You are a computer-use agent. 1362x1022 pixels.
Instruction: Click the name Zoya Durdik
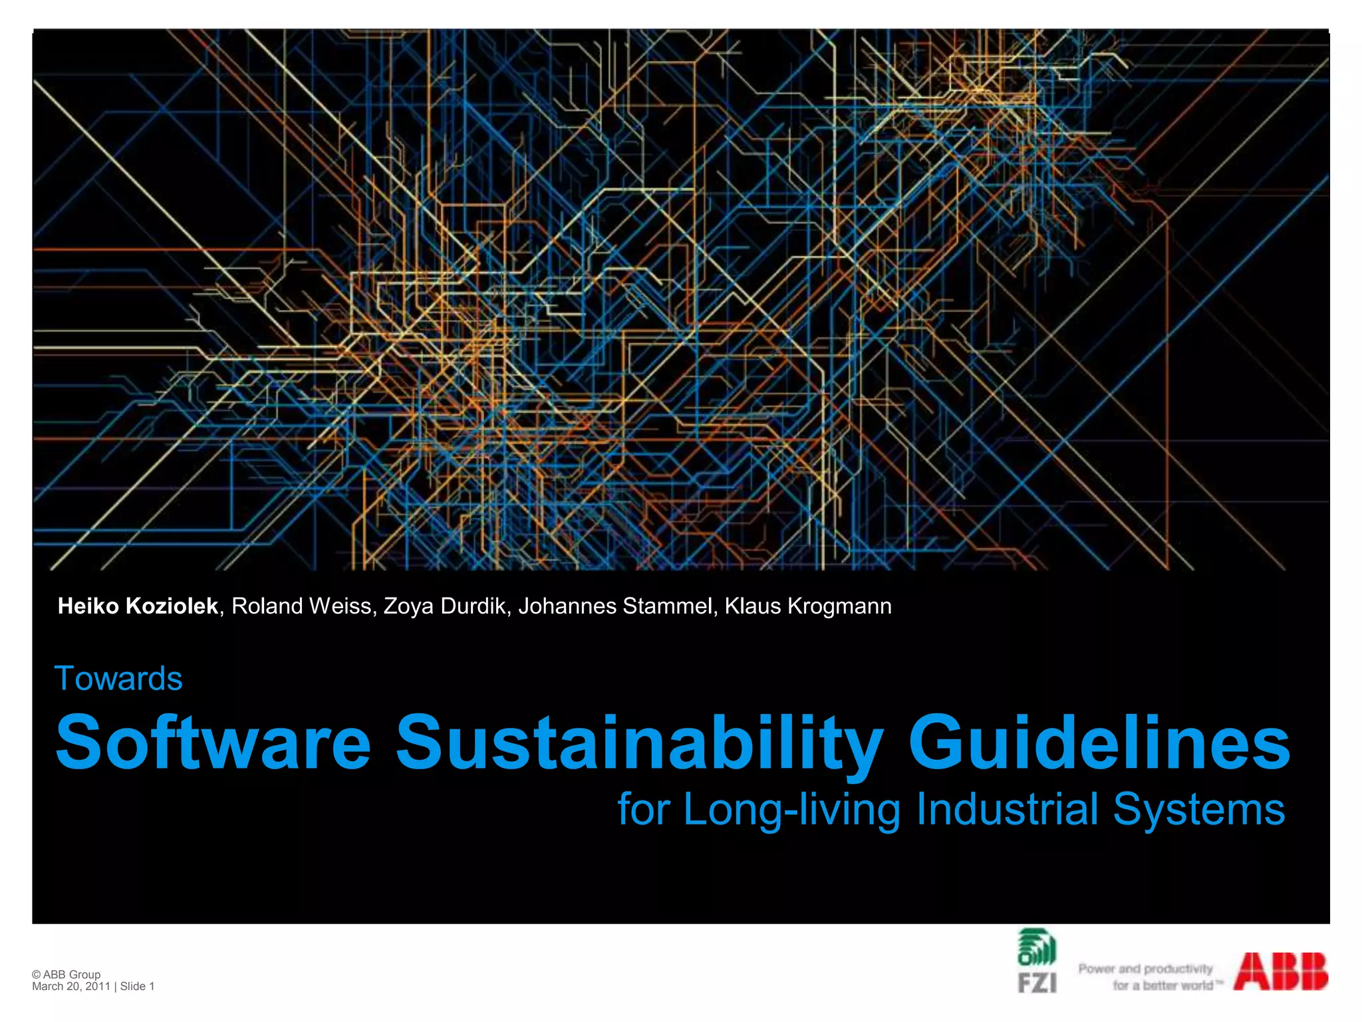pos(445,606)
